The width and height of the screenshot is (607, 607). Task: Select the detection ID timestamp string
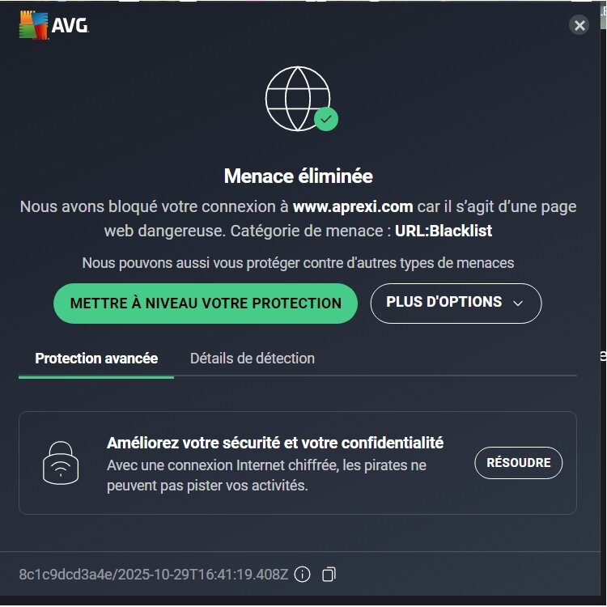154,575
